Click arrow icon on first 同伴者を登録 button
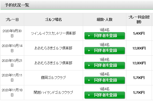The width and height of the screenshot is (153, 101). tap(89, 36)
